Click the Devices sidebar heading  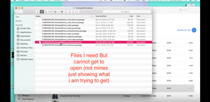click(x=18, y=21)
